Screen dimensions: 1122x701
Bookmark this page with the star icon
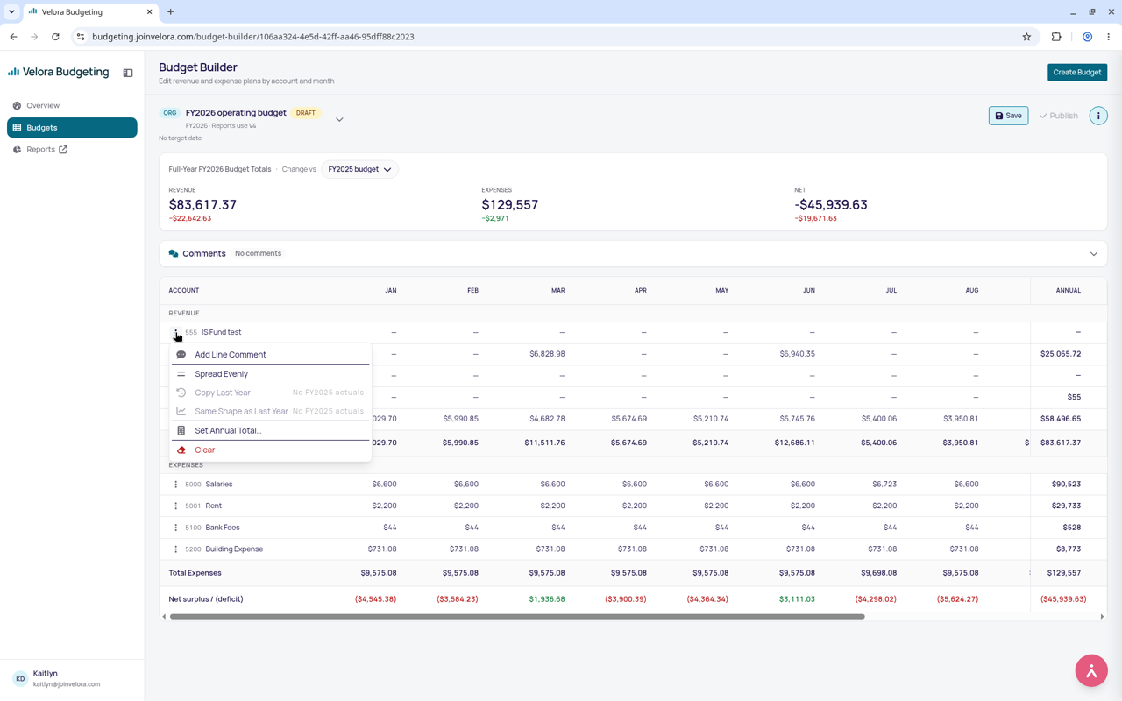pos(1026,37)
